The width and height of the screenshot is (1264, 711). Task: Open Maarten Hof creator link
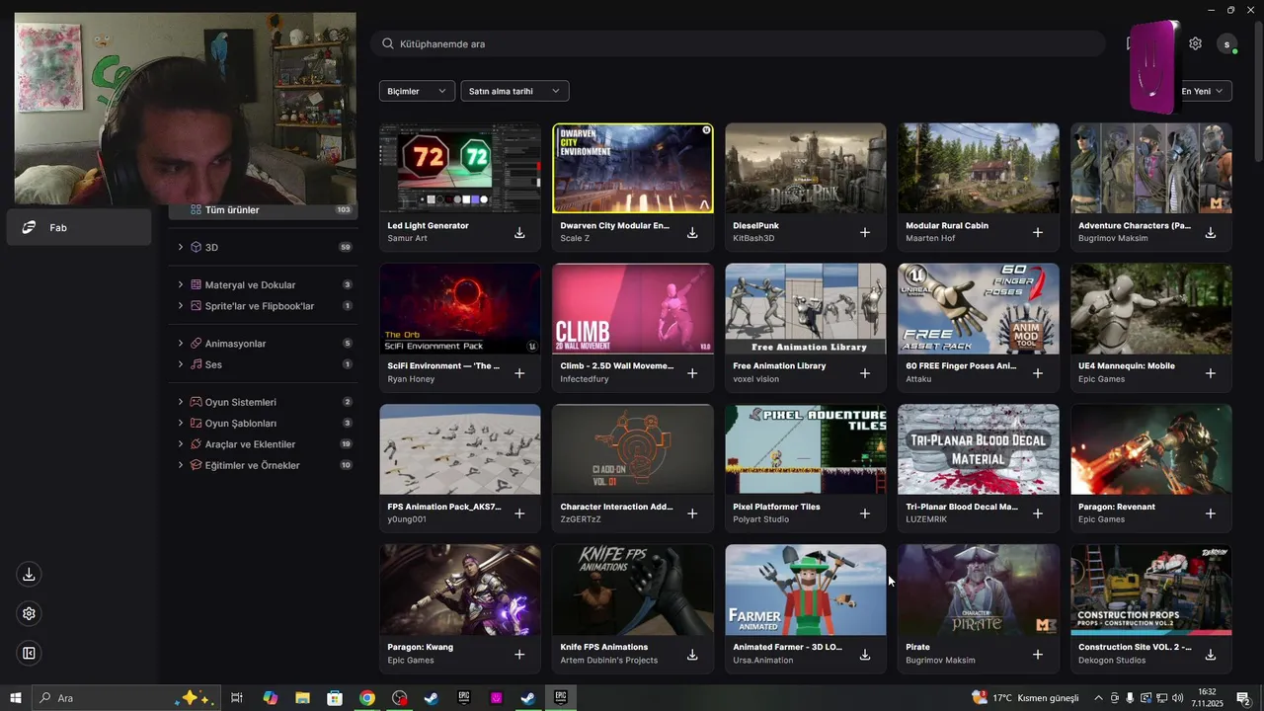930,238
